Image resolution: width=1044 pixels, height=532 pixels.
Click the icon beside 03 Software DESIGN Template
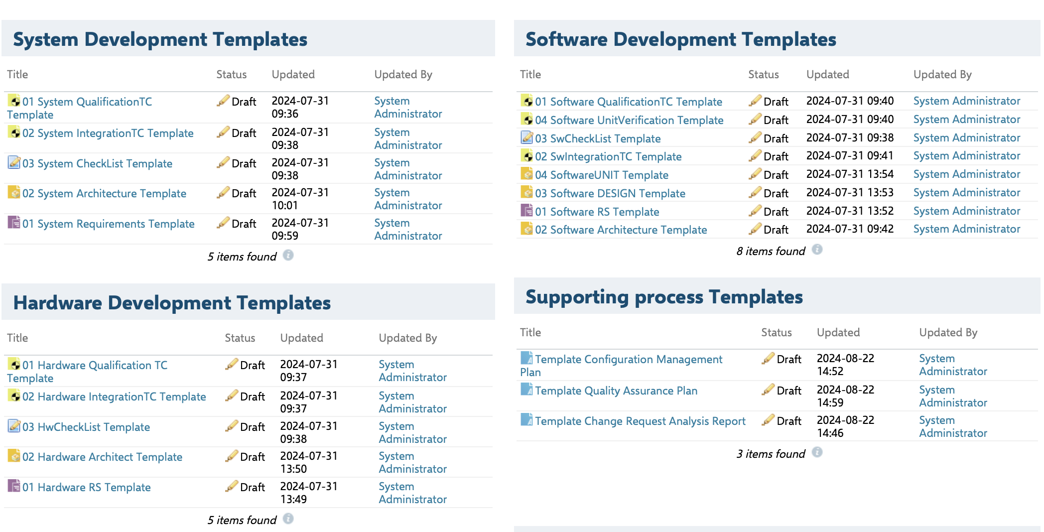click(526, 192)
